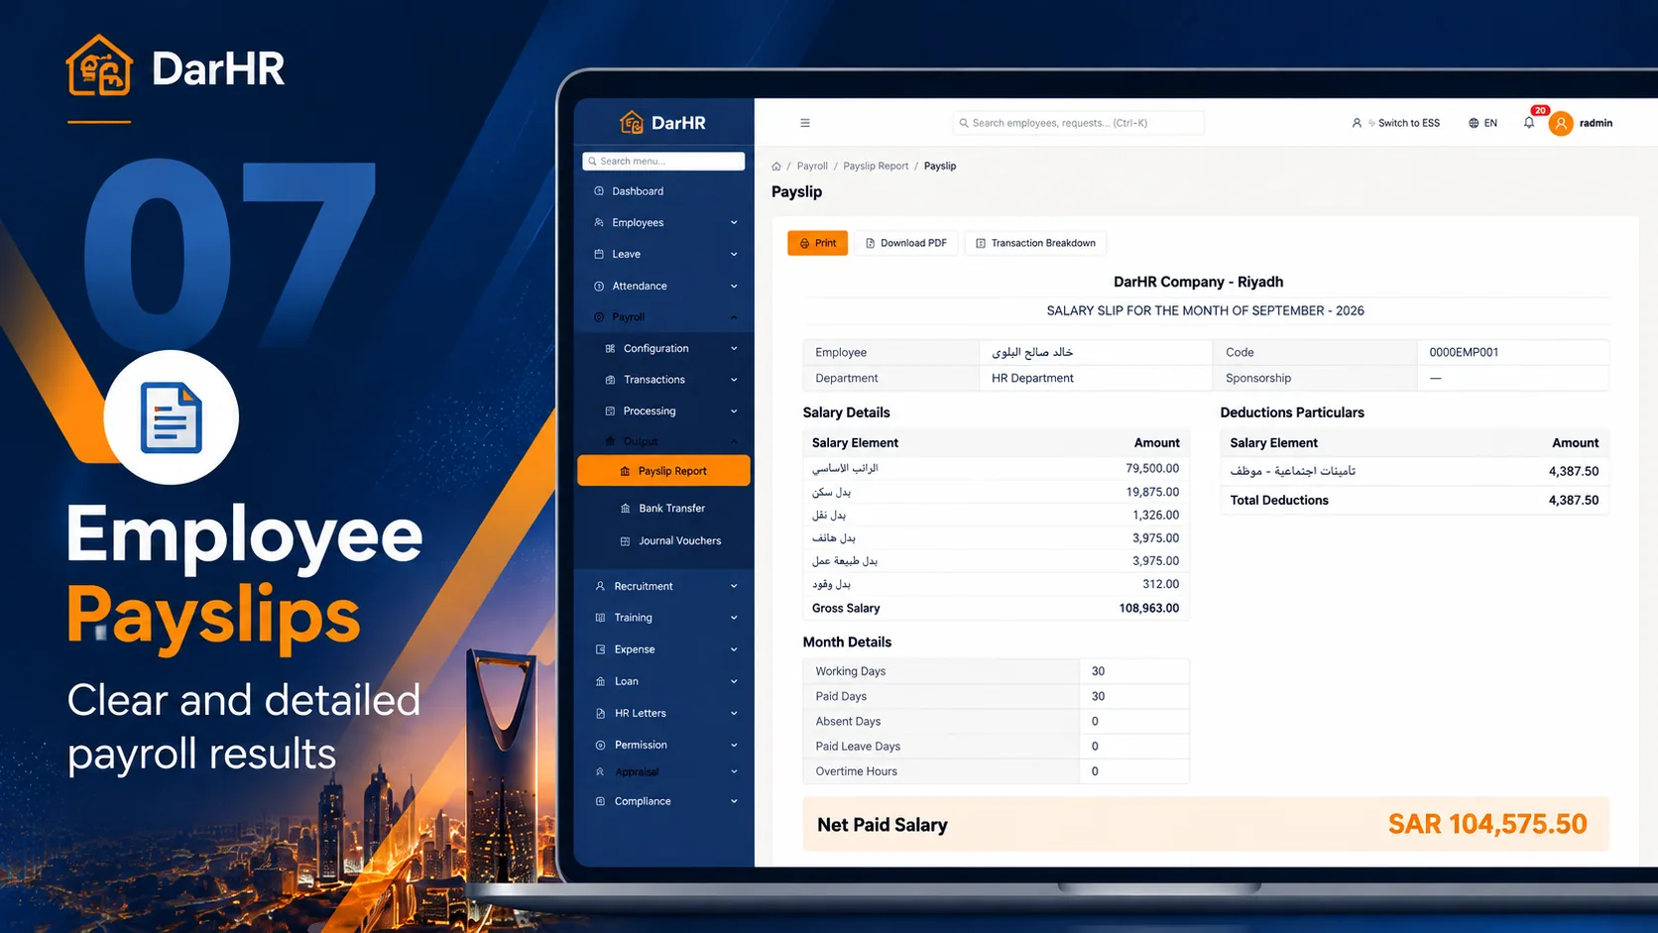
Task: Click the radmin user avatar
Action: pos(1561,123)
